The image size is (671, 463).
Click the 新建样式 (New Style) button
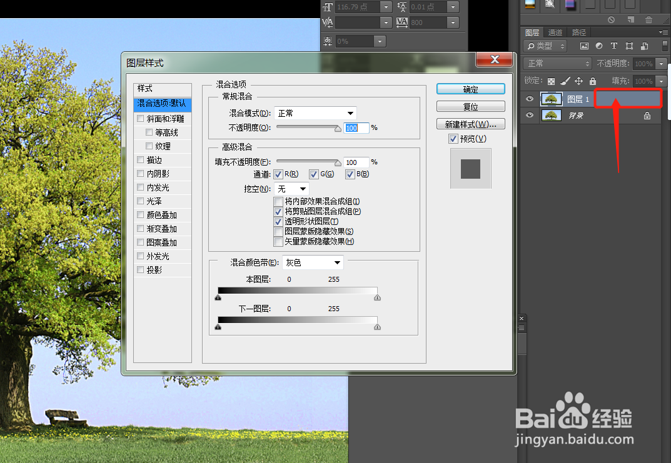point(470,124)
